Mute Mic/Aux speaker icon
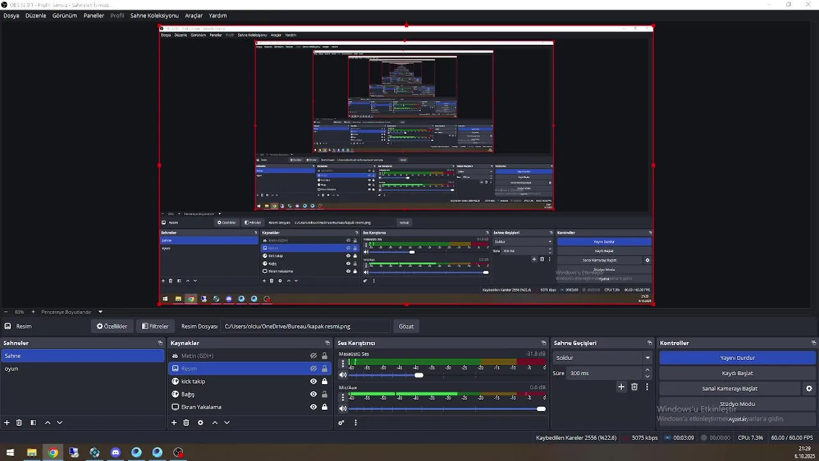The height and width of the screenshot is (461, 819). pyautogui.click(x=343, y=408)
